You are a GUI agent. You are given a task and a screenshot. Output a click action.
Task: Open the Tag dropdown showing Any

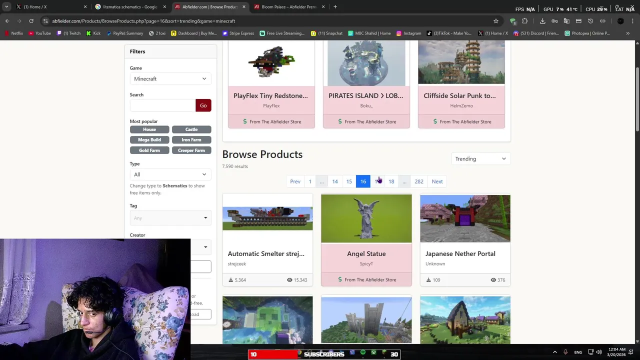point(170,217)
